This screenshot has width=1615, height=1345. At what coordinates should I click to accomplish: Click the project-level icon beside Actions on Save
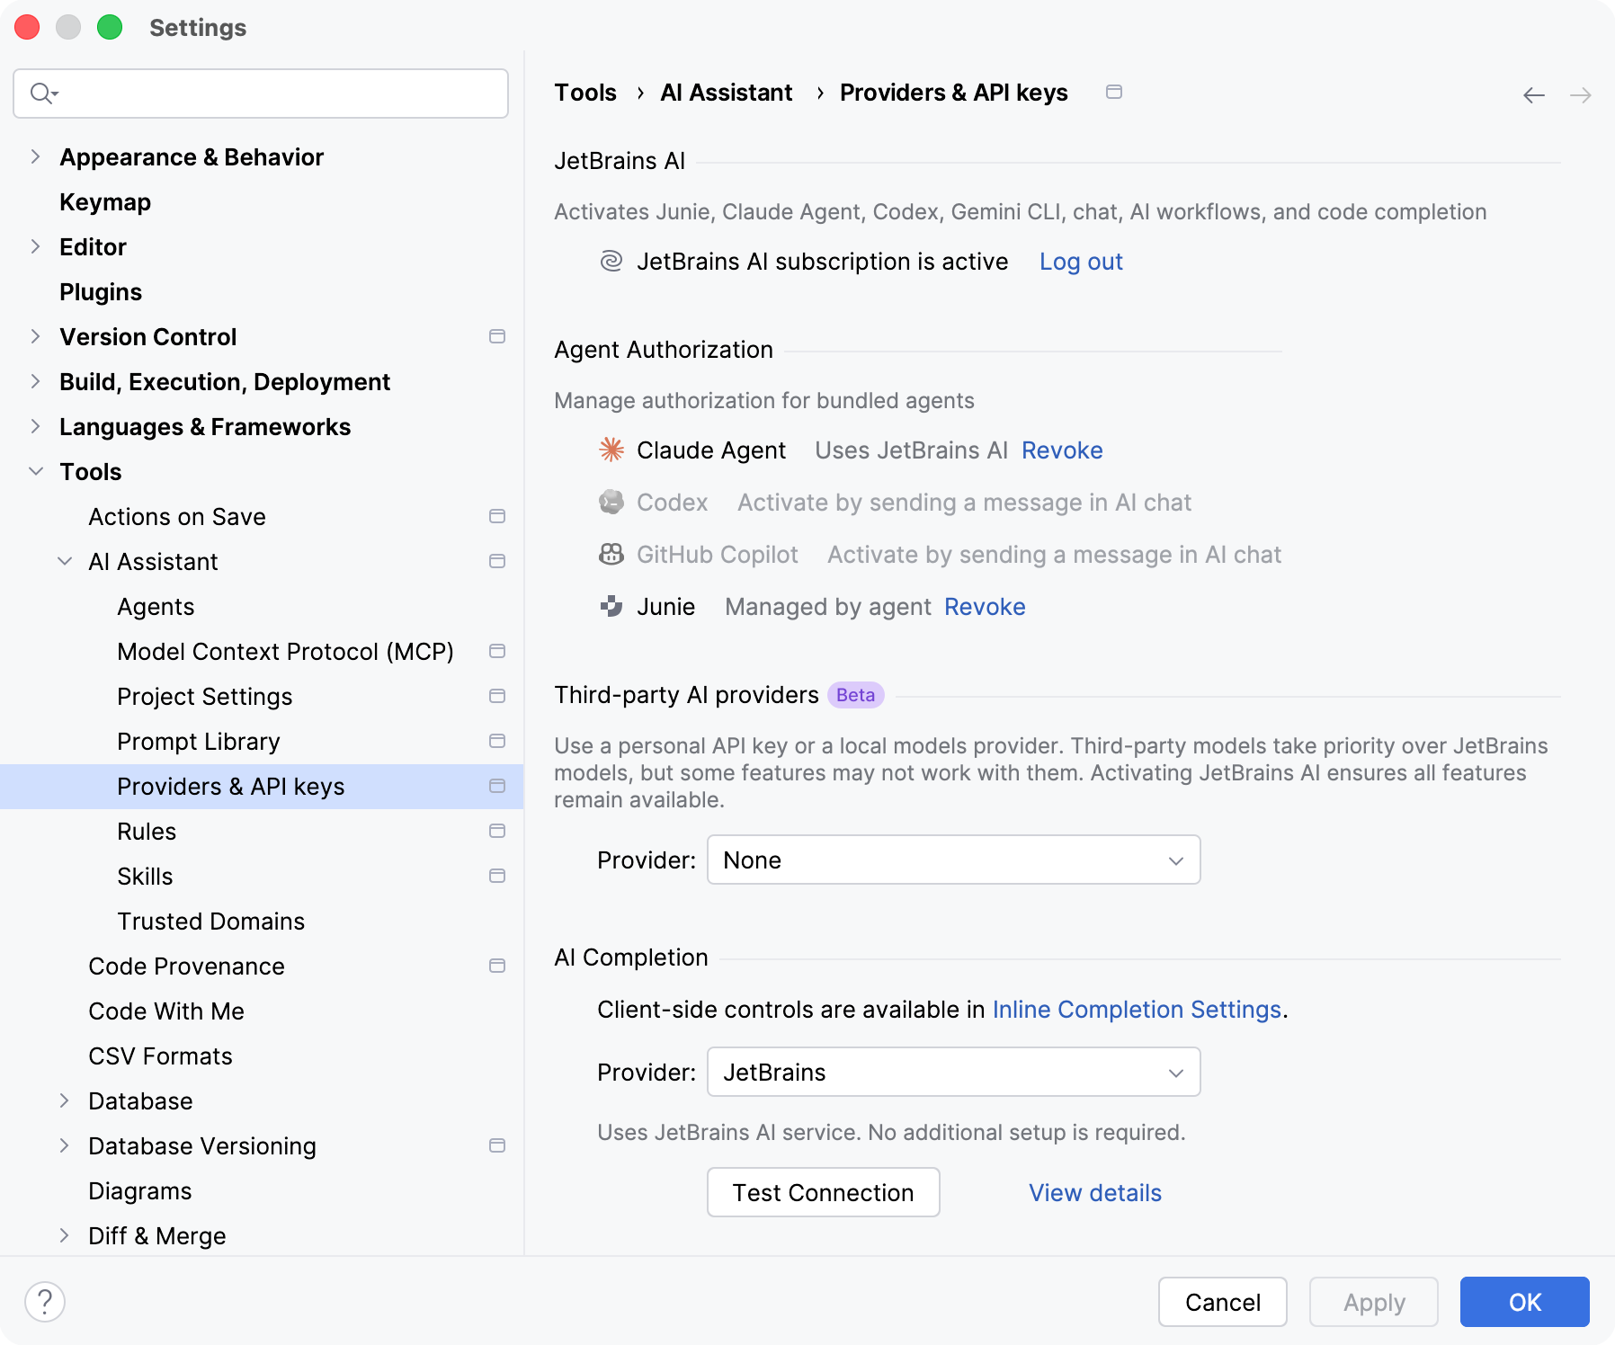(x=496, y=516)
